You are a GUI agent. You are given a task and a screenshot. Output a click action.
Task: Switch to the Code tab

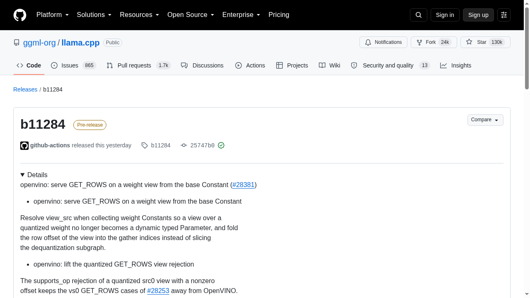coord(29,65)
